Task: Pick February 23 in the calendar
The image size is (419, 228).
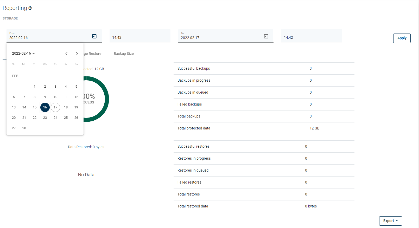Action: pos(45,118)
